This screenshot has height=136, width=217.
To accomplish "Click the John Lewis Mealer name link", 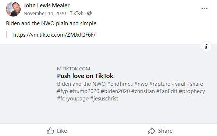I will [x=46, y=5].
